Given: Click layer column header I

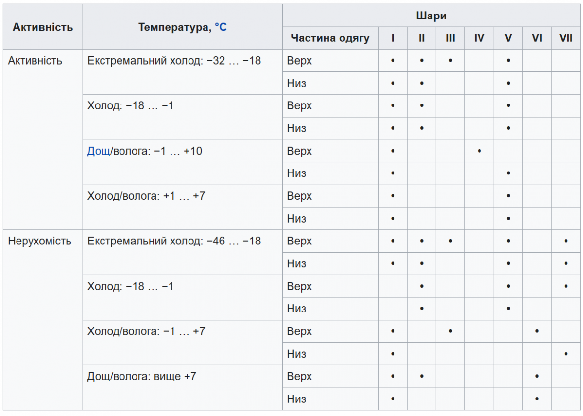Looking at the screenshot, I should pyautogui.click(x=393, y=38).
